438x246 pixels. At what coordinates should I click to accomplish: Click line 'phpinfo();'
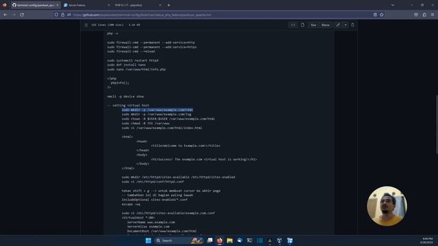120,83
